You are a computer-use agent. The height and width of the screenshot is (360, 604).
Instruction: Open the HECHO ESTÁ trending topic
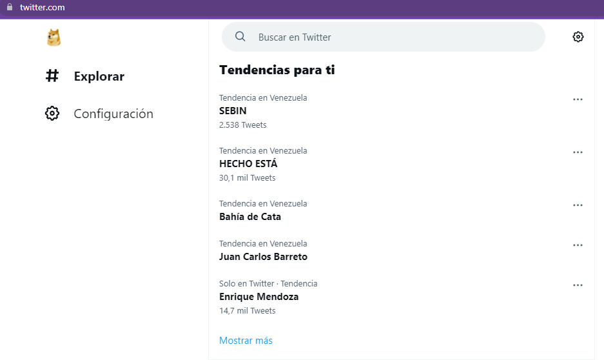(x=248, y=163)
